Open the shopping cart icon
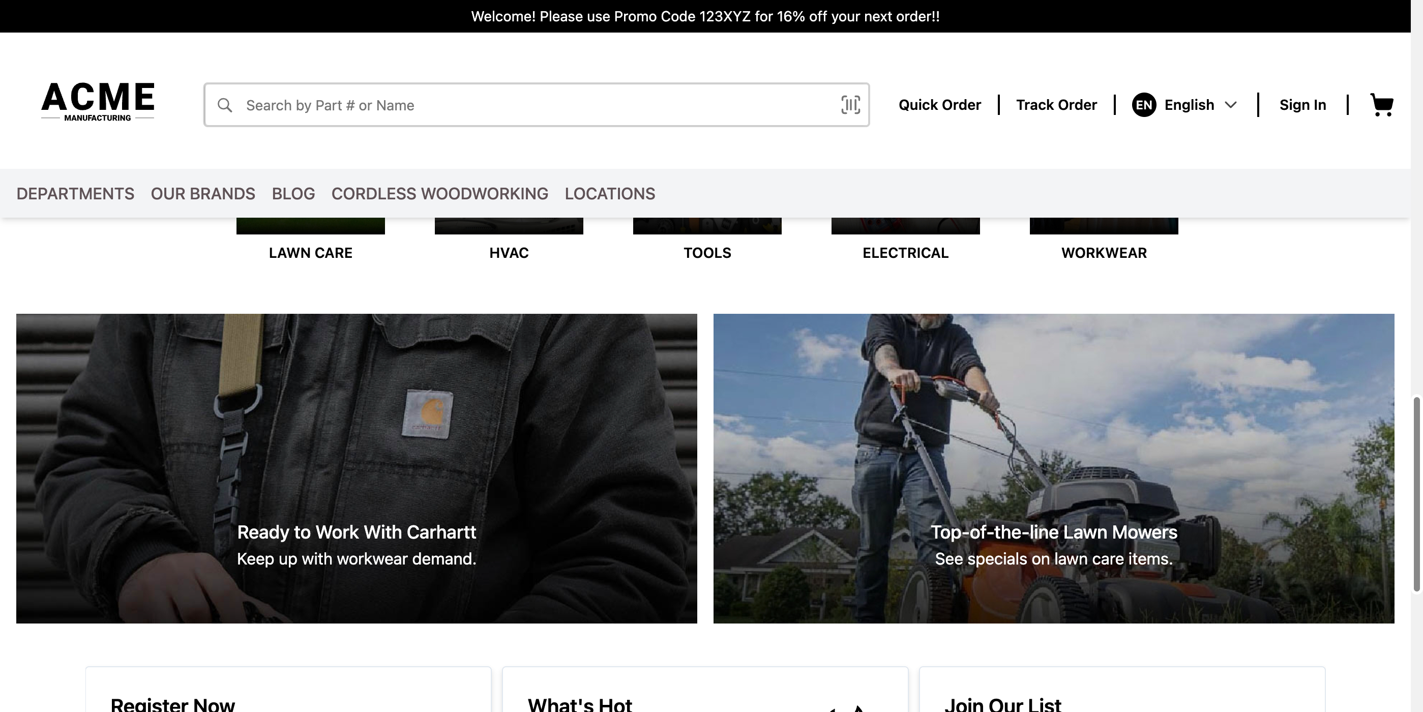The width and height of the screenshot is (1423, 712). (1381, 105)
